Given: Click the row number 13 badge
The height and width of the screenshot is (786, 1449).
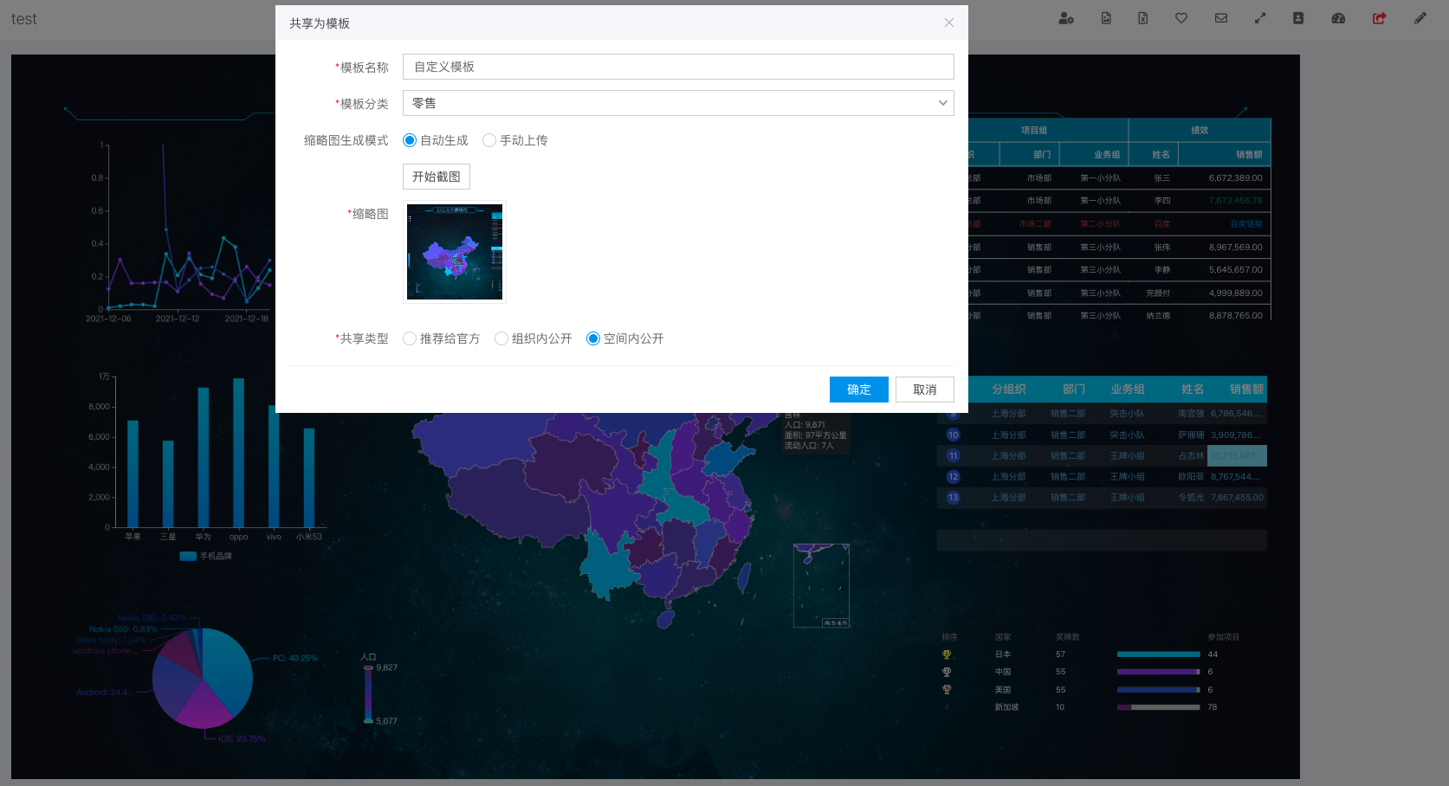Looking at the screenshot, I should 954,497.
